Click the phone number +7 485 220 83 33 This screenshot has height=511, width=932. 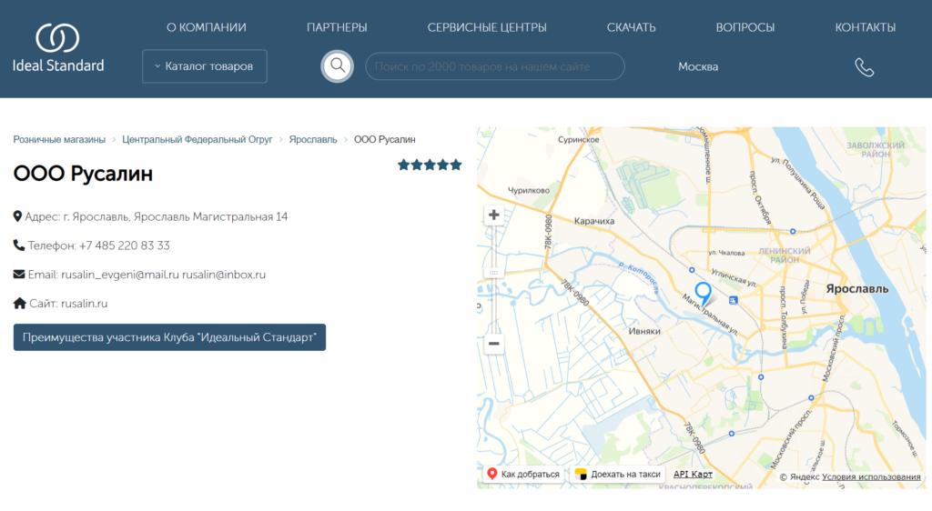click(124, 245)
